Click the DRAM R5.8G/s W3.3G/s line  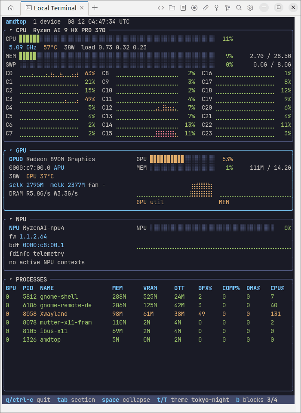click(x=43, y=193)
